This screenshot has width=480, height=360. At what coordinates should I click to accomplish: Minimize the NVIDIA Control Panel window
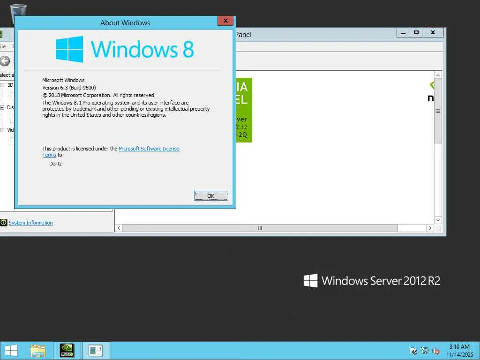click(x=403, y=32)
